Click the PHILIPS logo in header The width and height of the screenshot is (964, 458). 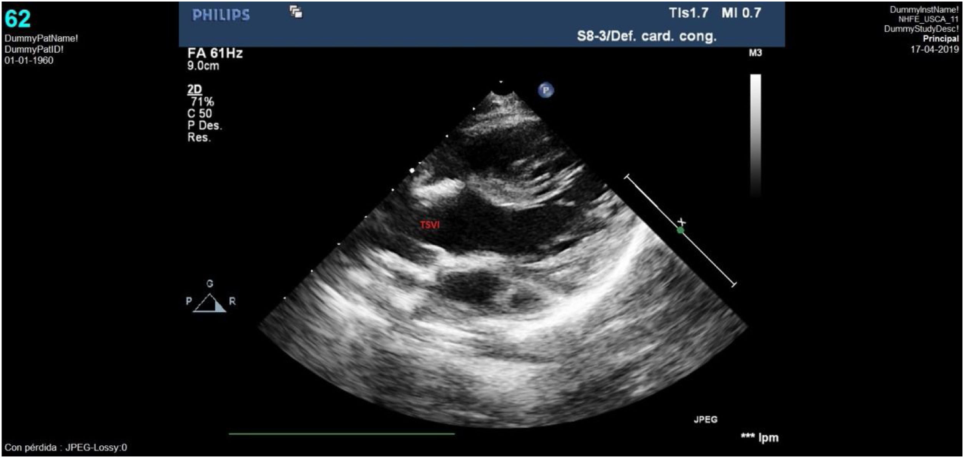pos(221,15)
